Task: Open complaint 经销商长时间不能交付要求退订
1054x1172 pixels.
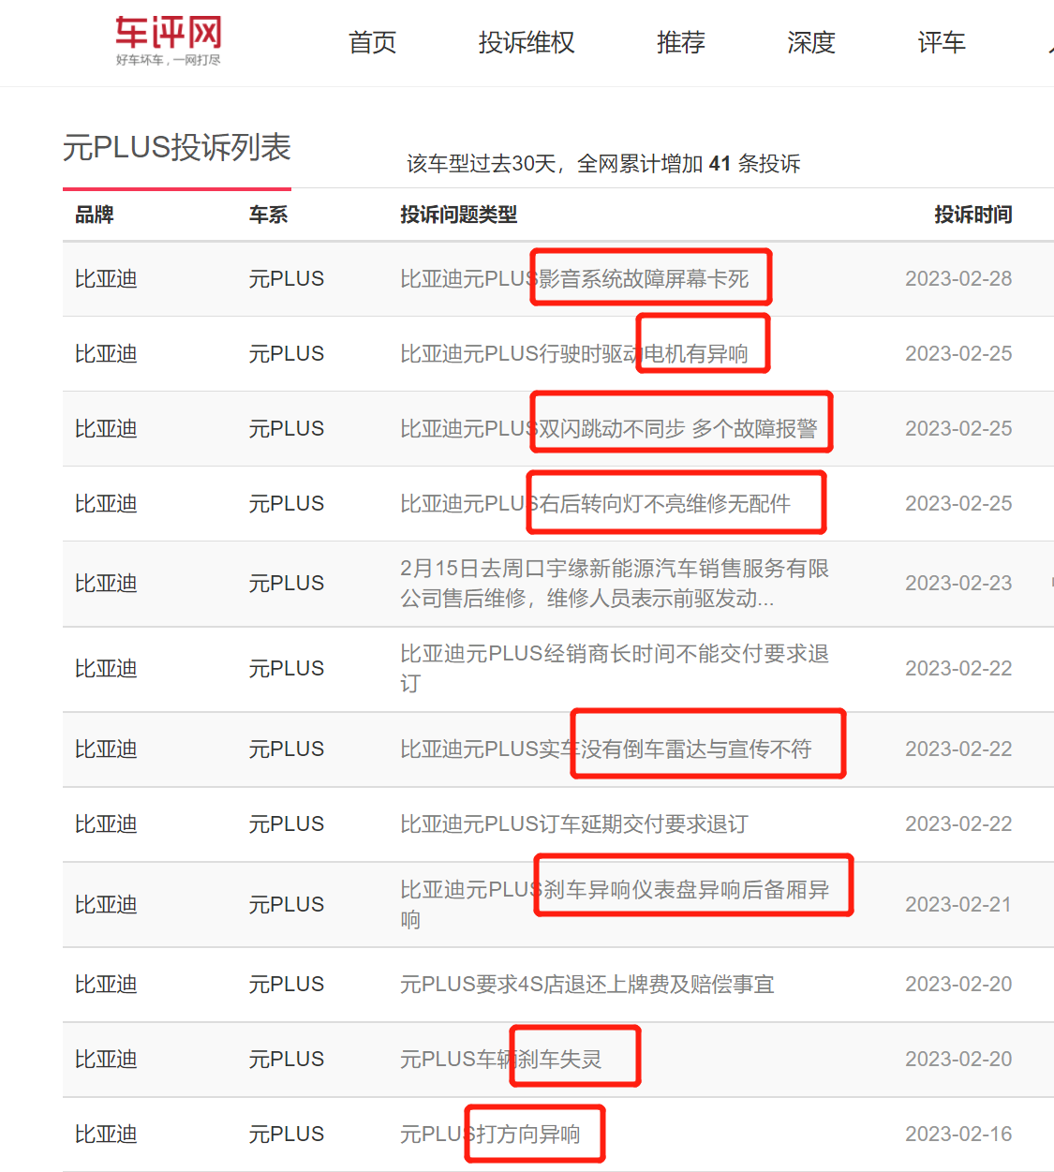Action: (615, 668)
